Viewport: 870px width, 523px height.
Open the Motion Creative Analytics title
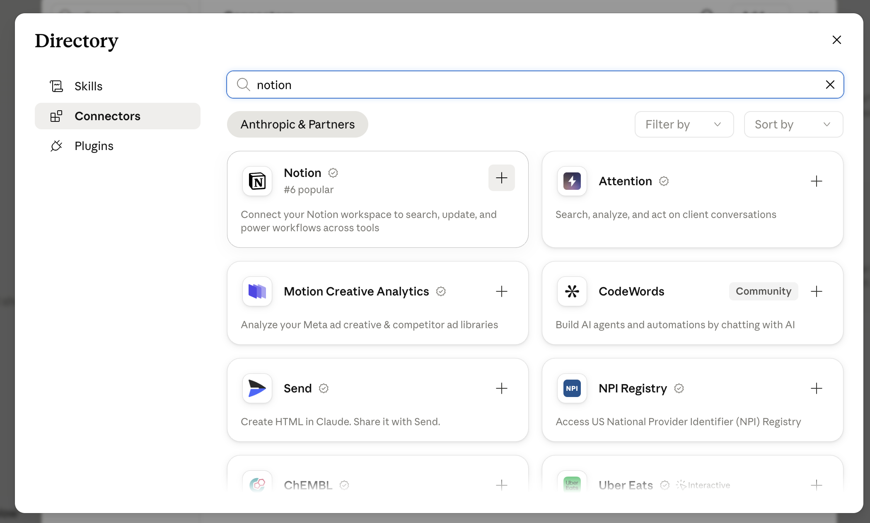356,291
